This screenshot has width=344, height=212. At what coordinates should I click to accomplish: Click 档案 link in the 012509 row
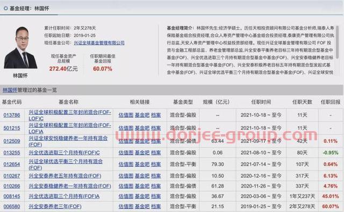(x=156, y=141)
